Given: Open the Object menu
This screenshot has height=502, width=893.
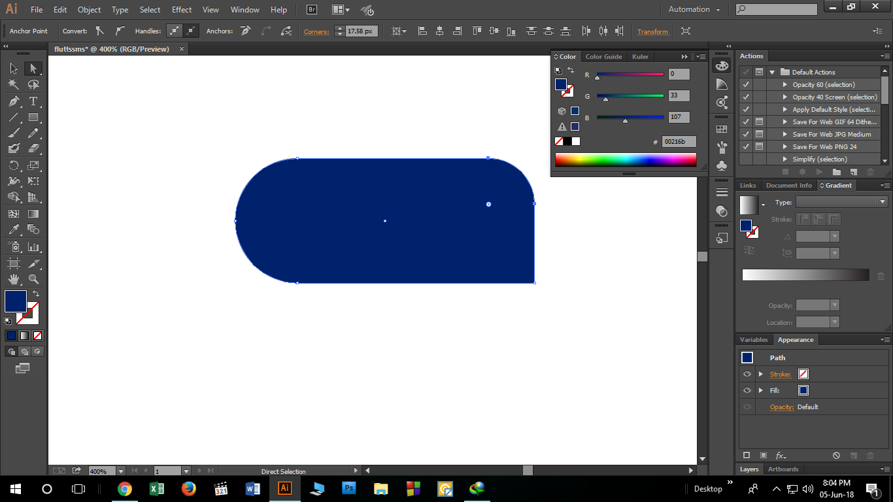Looking at the screenshot, I should [x=89, y=10].
